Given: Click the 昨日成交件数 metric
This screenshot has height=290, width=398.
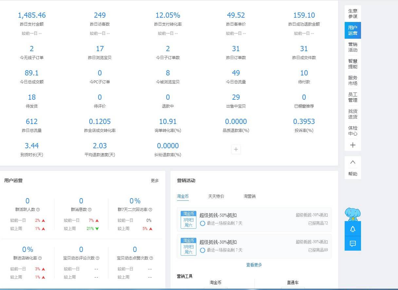Looking at the screenshot, I should (304, 52).
